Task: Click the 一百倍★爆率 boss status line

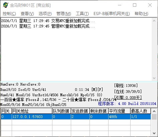Action: click(x=58, y=100)
